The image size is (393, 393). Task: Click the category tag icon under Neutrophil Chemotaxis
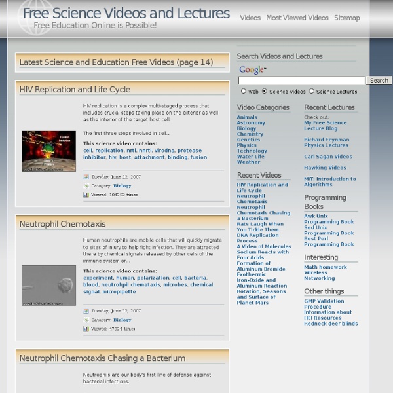pos(86,320)
